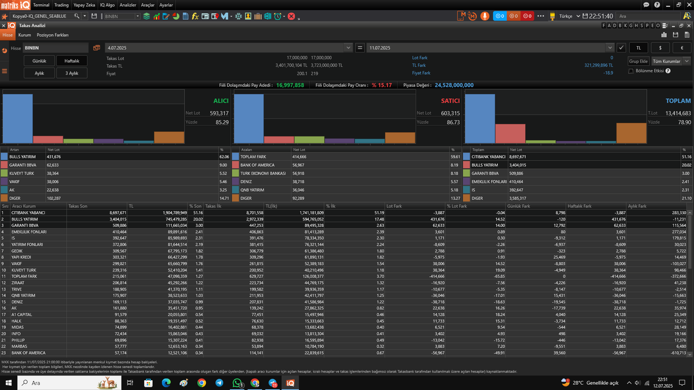Click the briefcase portfolio toolbar icon
Image resolution: width=694 pixels, height=390 pixels.
[x=258, y=17]
